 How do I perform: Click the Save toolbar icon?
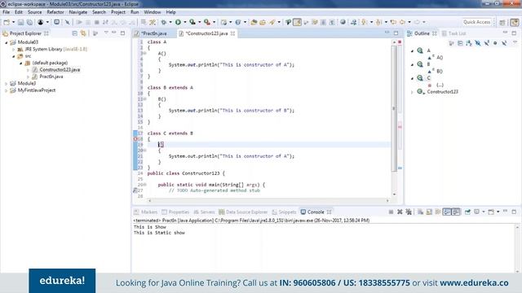pyautogui.click(x=20, y=22)
